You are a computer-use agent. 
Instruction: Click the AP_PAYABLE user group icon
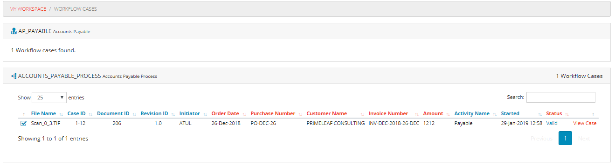point(14,31)
